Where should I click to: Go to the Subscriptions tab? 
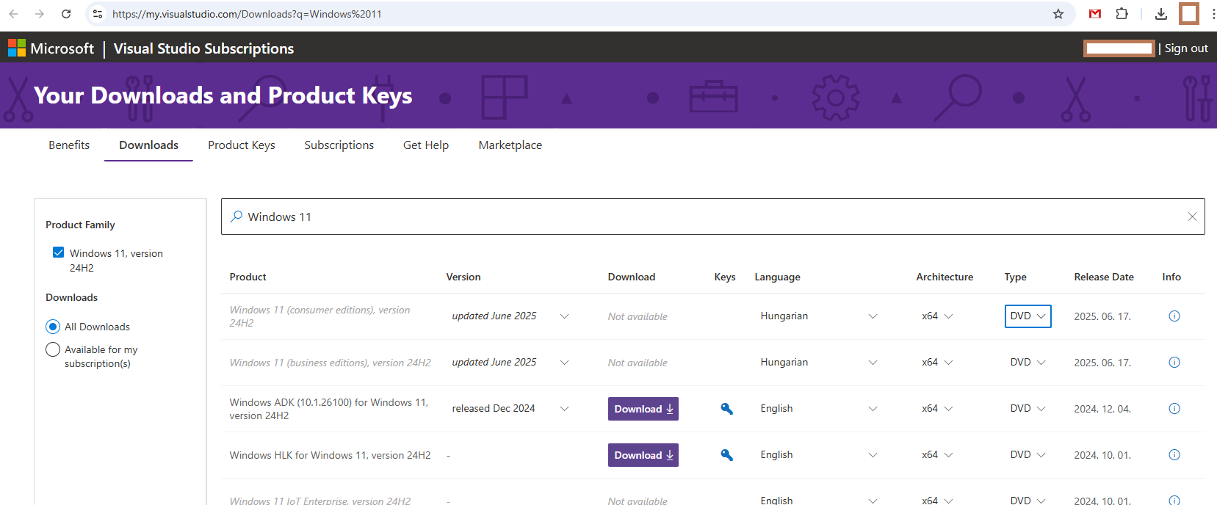(339, 145)
